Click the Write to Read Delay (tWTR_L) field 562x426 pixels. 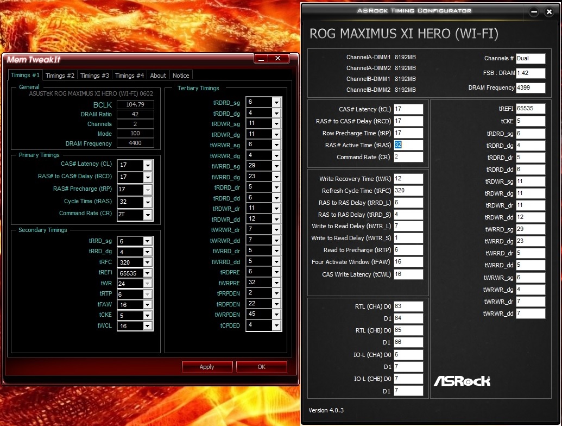point(408,226)
